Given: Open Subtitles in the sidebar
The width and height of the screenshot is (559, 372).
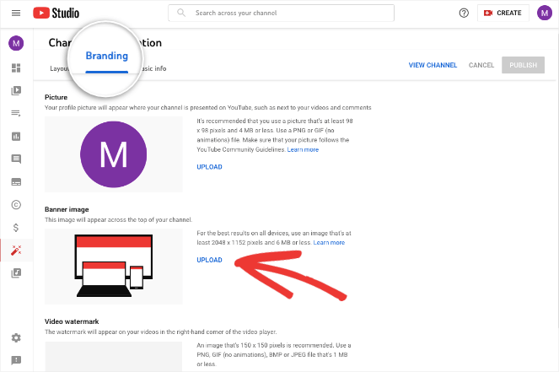Looking at the screenshot, I should (x=15, y=181).
